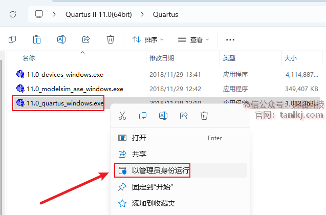The image size is (326, 215).
Task: Click the This PC monitor icon
Action: (x=39, y=14)
